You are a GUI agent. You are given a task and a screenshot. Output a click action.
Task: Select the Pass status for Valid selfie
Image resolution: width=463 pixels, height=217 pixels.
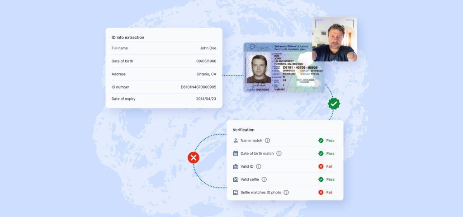pyautogui.click(x=330, y=179)
